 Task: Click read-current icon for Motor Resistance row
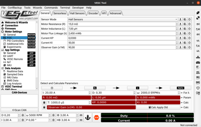pyautogui.click(x=180, y=24)
